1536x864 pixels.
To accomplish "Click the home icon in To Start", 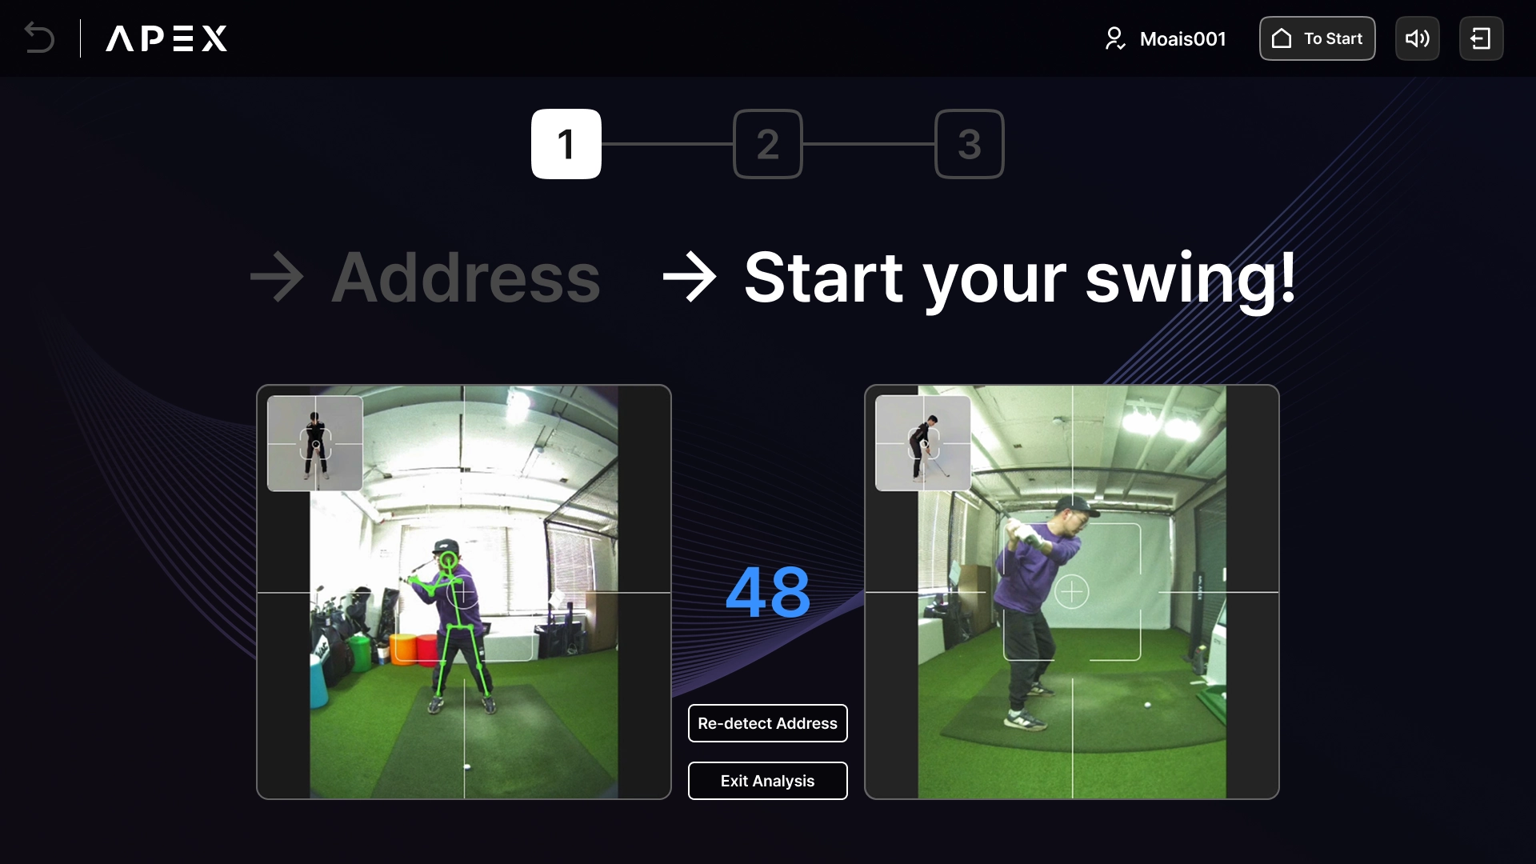I will click(x=1282, y=38).
